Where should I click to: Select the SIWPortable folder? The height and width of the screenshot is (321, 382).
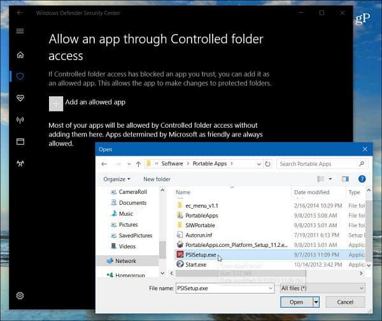click(x=270, y=225)
